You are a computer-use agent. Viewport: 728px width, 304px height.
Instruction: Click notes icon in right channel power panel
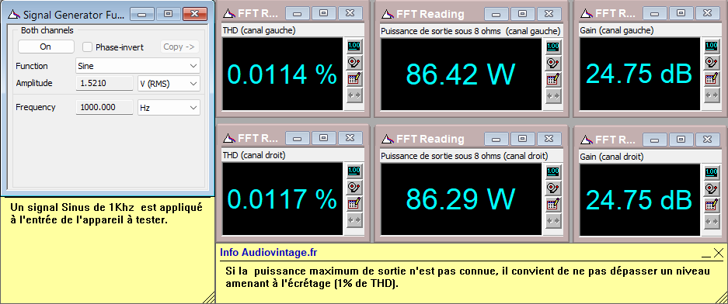pyautogui.click(x=552, y=205)
